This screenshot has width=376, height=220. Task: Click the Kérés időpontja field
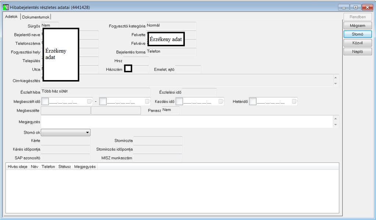click(x=65, y=149)
